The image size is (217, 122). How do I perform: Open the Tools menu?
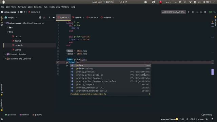pyautogui.click(x=52, y=7)
